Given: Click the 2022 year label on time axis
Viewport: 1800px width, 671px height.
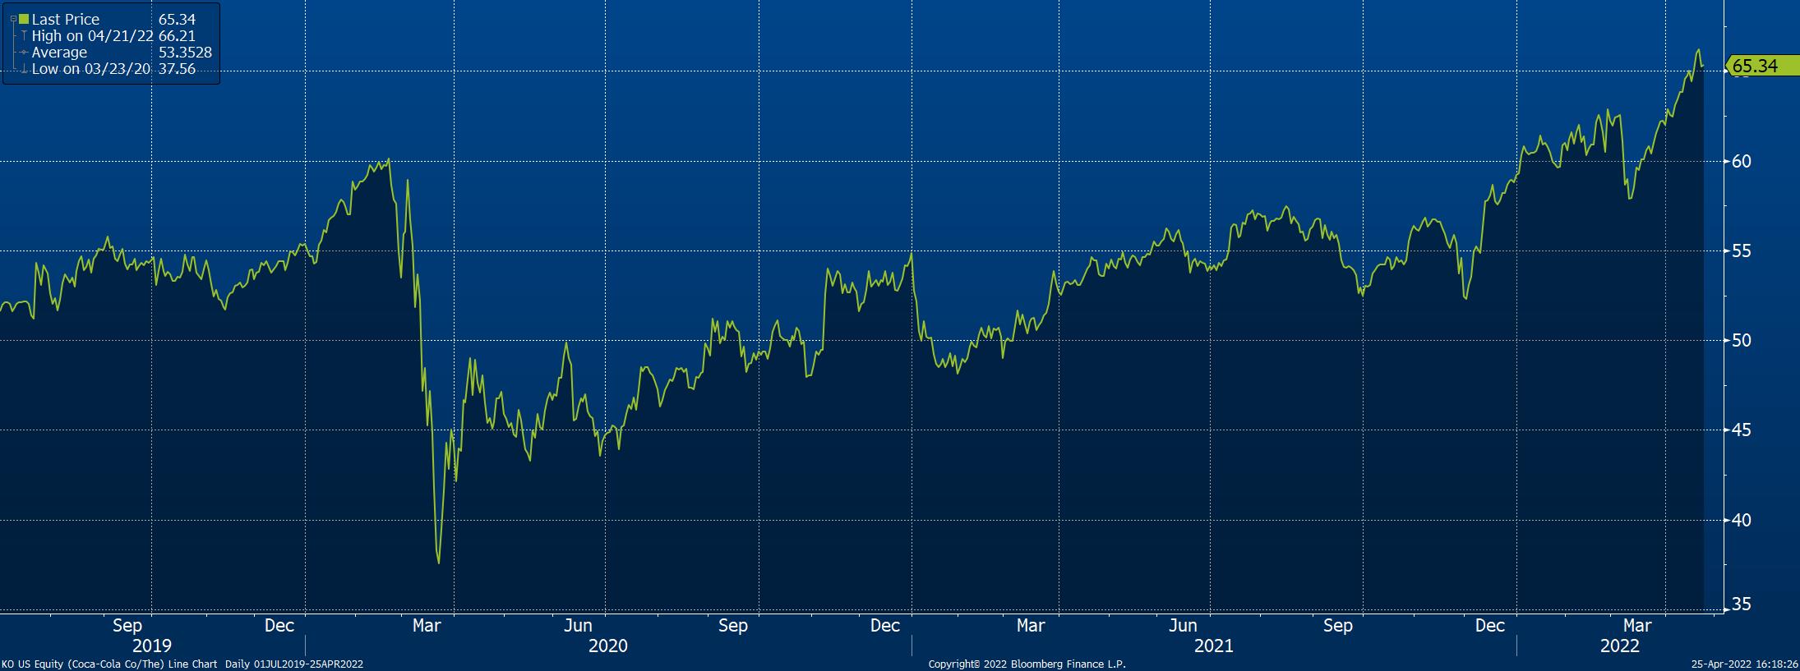Looking at the screenshot, I should click(x=1619, y=646).
